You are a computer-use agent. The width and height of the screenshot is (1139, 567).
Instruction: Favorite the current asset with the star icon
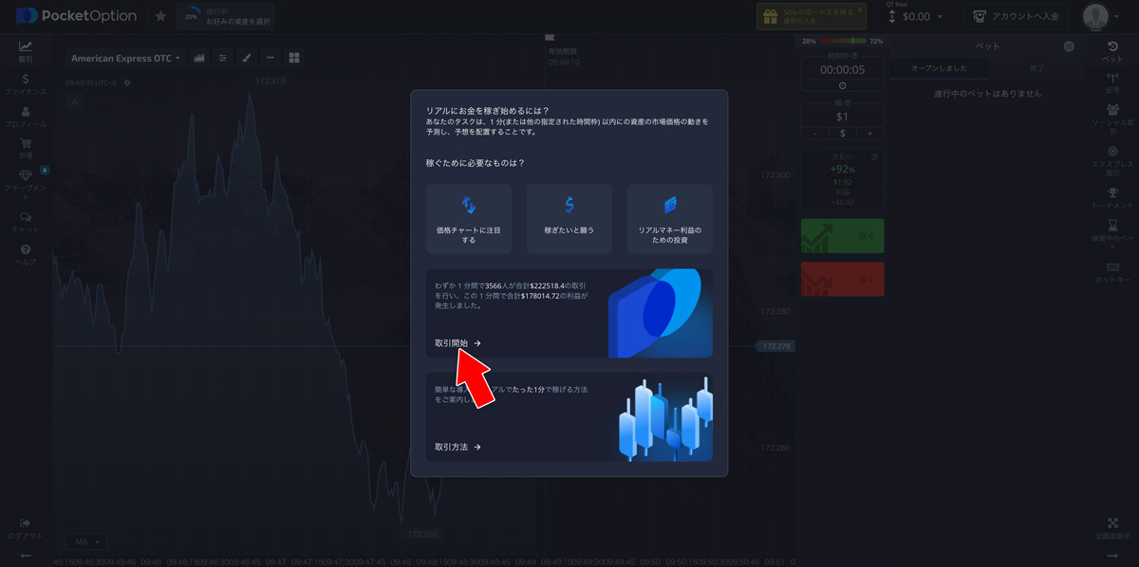[160, 15]
